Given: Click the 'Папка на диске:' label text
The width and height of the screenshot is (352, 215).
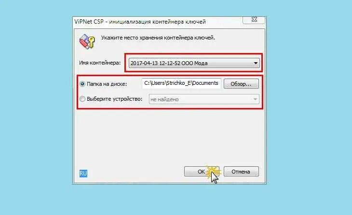Looking at the screenshot, I should click(x=107, y=84).
